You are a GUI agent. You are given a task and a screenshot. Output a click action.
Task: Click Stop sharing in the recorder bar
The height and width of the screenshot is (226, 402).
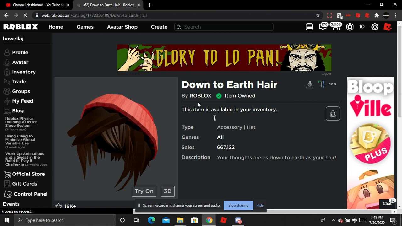point(238,205)
